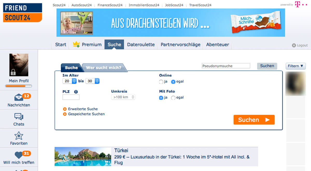Click the Milch-Schnitte banner ad

171,23
